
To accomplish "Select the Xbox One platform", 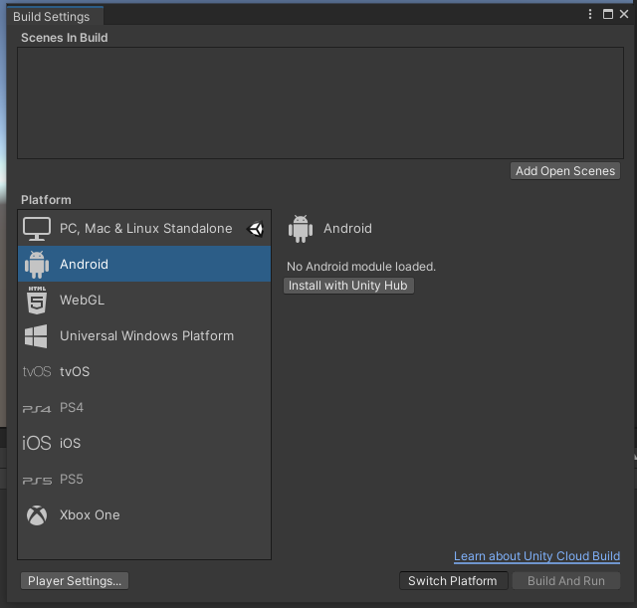I will point(144,515).
